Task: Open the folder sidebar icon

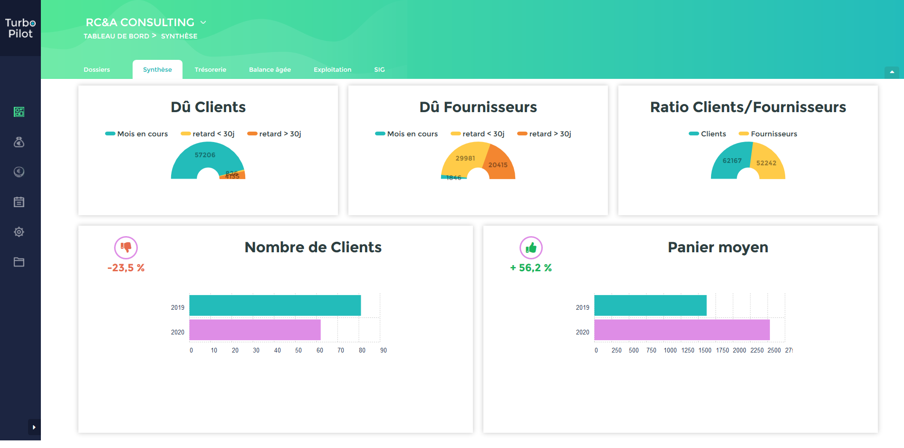Action: (x=19, y=262)
